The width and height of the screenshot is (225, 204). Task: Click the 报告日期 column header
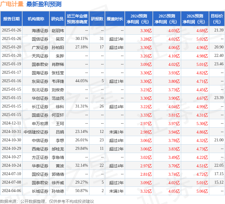point(11,19)
